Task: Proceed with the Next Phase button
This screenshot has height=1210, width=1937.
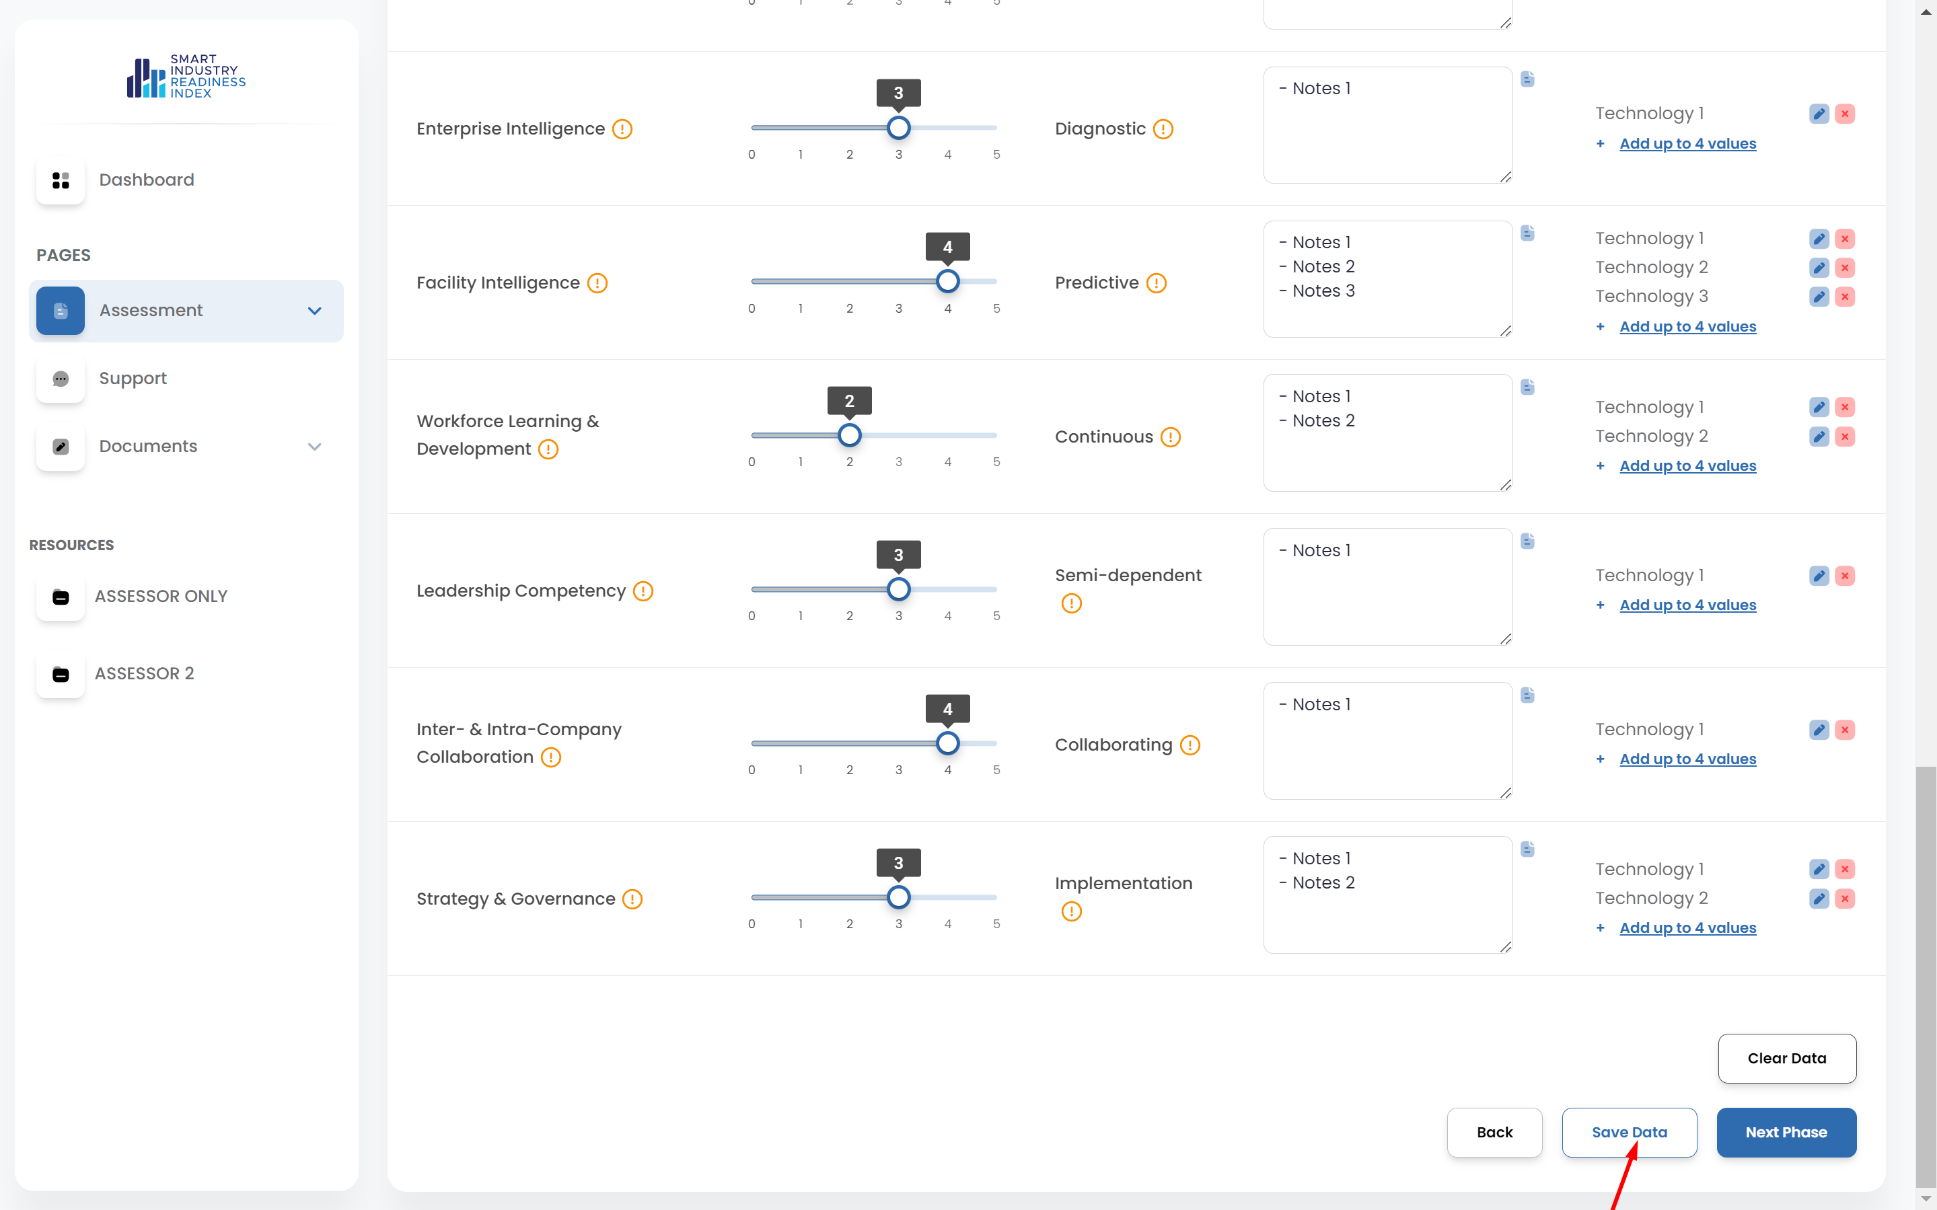Action: [x=1786, y=1133]
